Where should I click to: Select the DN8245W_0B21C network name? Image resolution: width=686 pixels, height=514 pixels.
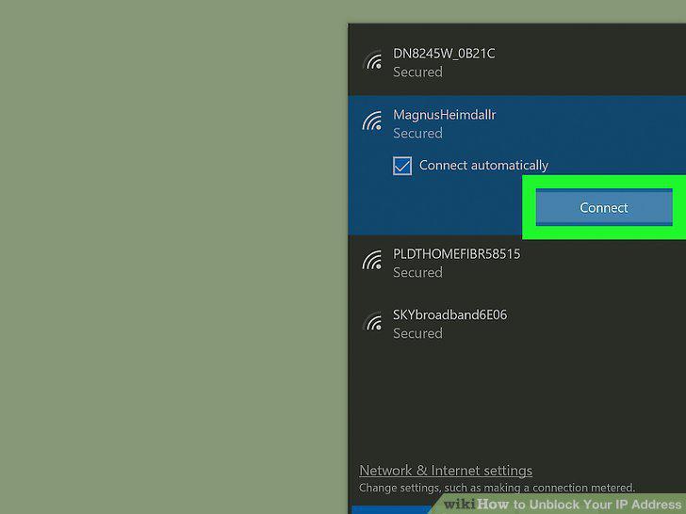coord(444,54)
